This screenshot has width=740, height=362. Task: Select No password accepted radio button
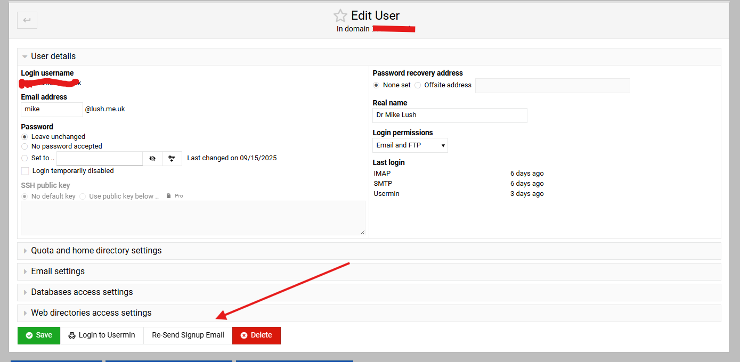25,146
